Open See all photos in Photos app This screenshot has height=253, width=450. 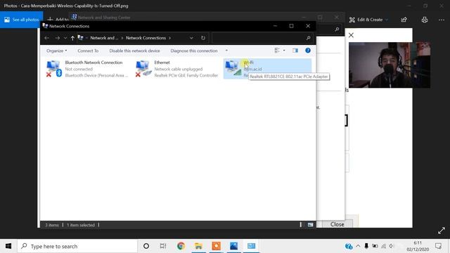coord(22,20)
